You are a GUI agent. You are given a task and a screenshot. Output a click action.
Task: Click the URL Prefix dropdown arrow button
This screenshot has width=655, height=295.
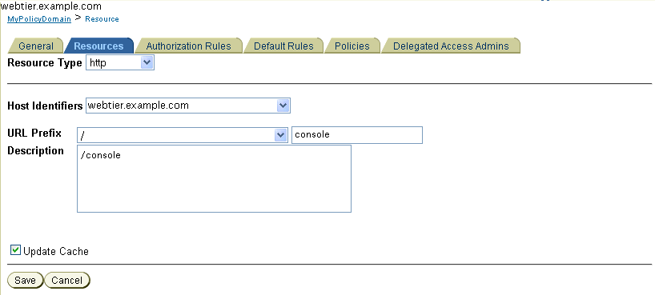280,135
